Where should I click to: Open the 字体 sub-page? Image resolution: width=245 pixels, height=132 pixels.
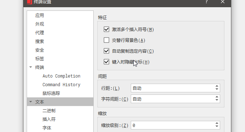47,128
